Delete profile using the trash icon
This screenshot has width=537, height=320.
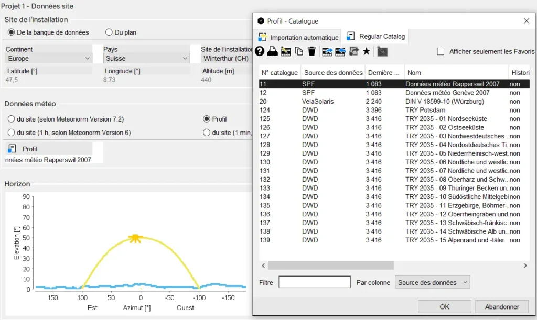[312, 51]
